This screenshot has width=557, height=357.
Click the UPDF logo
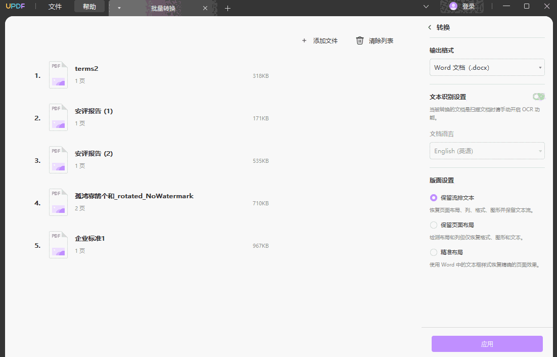tap(16, 7)
